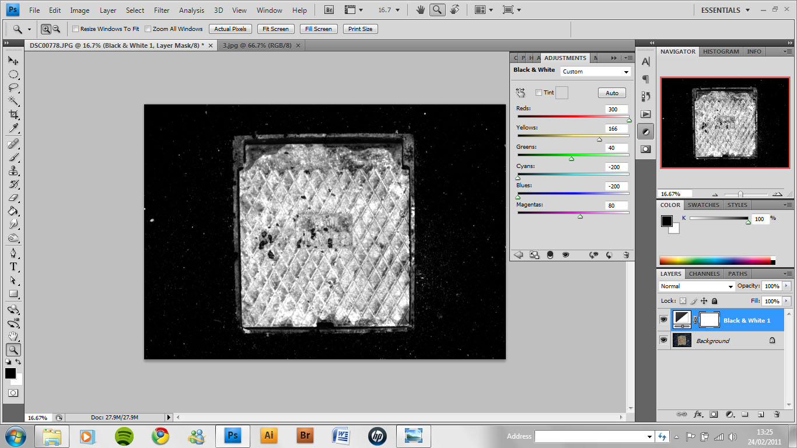
Task: Open the Black & White preset dropdown
Action: (596, 72)
